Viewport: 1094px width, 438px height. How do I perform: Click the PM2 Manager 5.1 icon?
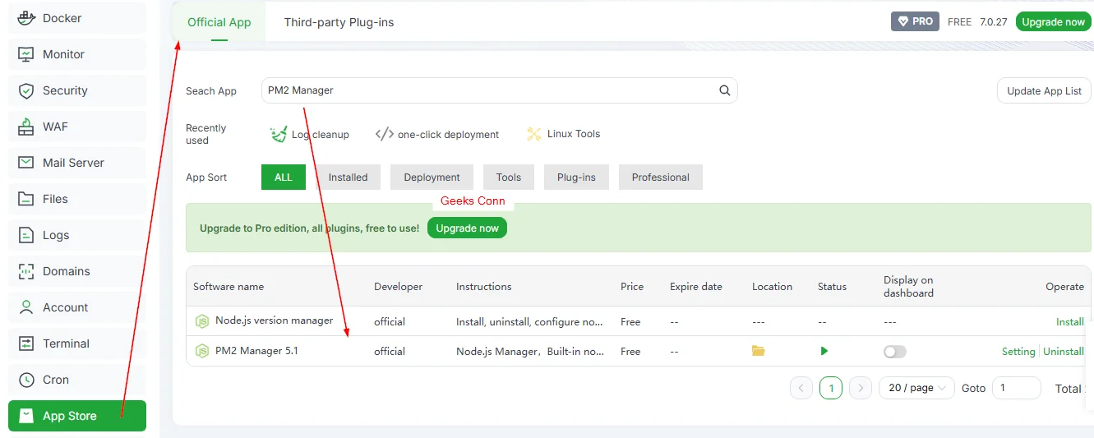(x=201, y=351)
